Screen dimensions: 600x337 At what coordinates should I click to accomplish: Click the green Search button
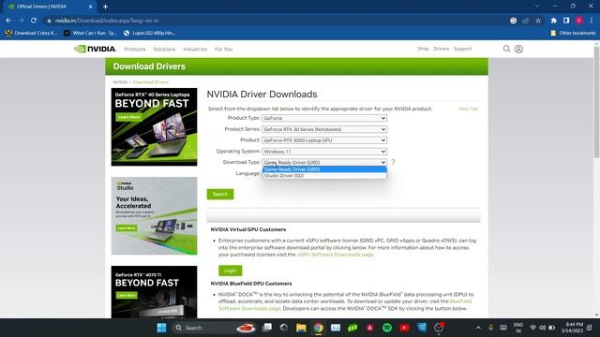[x=220, y=194]
